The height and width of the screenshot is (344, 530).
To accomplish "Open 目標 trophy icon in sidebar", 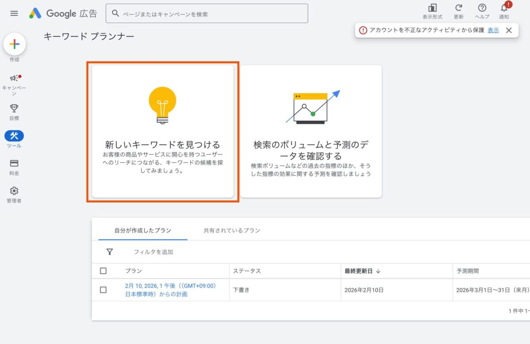I will point(14,108).
